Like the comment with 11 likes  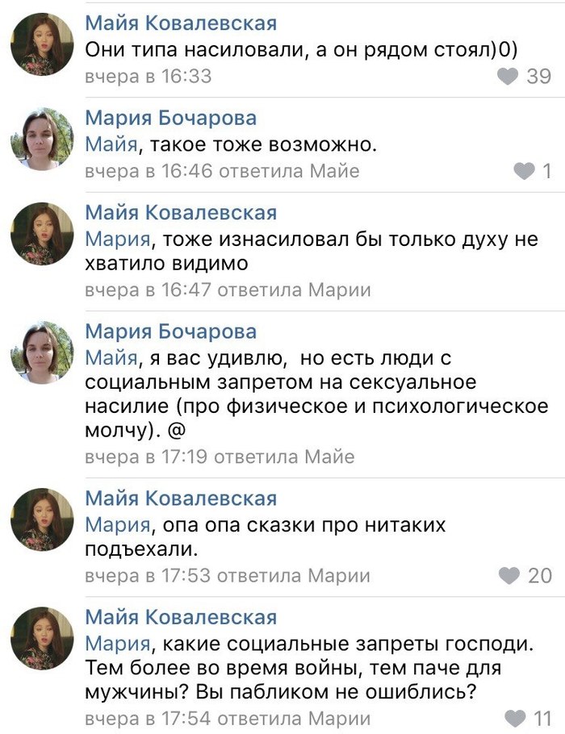click(514, 717)
